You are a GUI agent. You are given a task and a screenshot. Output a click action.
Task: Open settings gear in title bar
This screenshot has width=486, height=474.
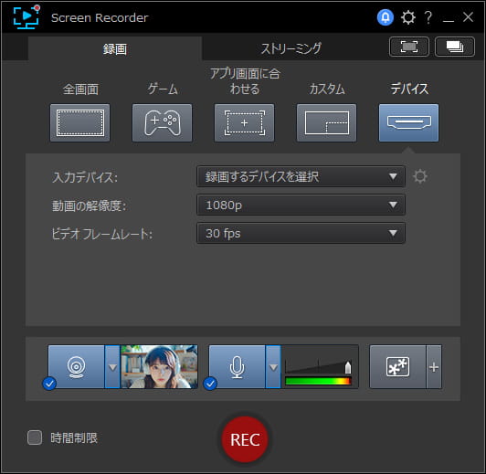(x=407, y=17)
